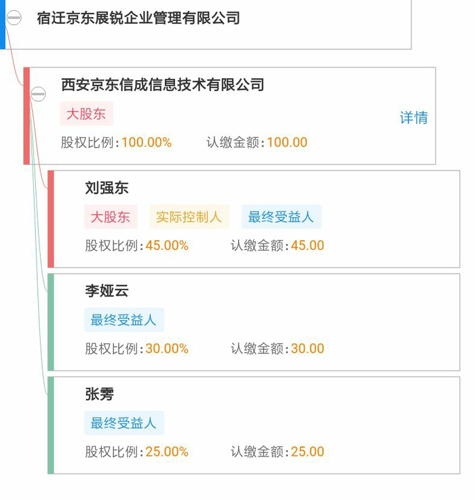The height and width of the screenshot is (500, 475).
Task: Click green side bar of 张雳's card
Action: tap(51, 425)
